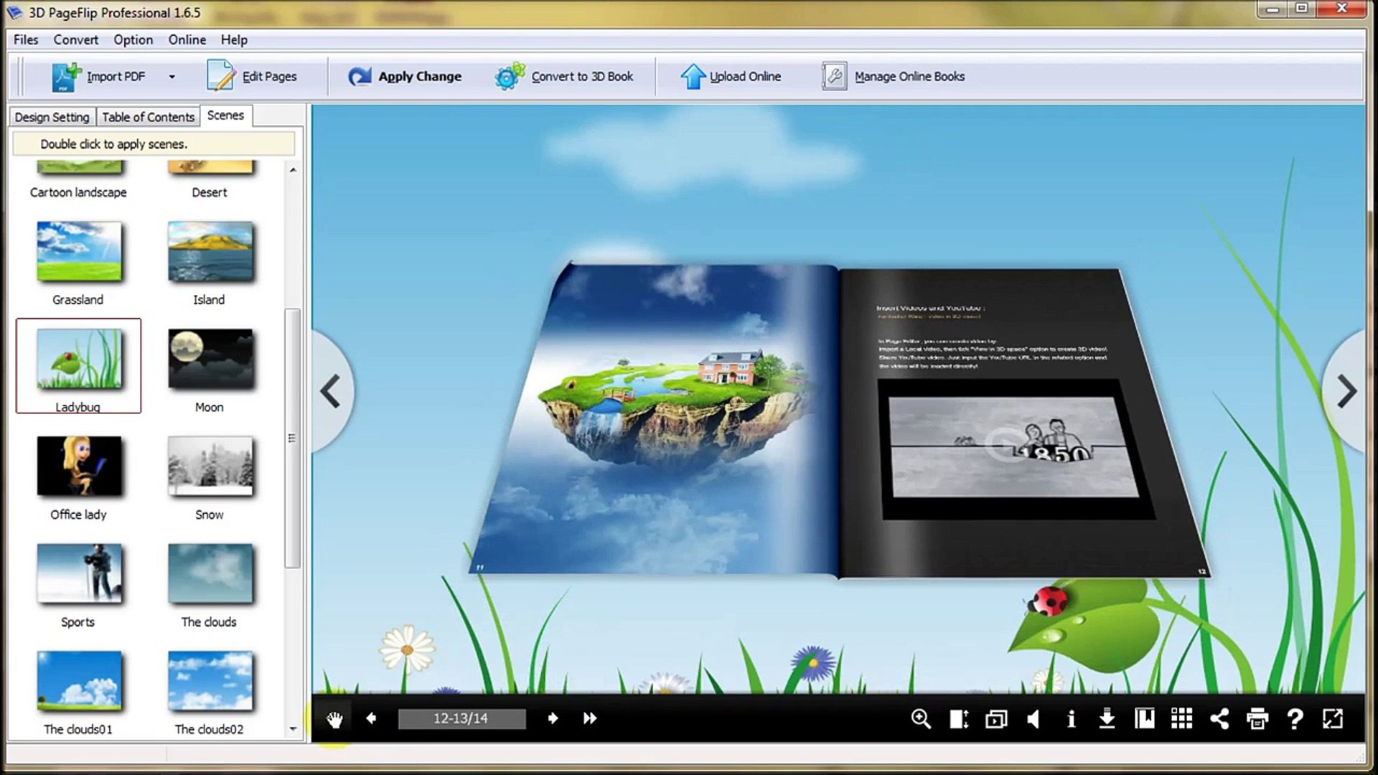Open the Convert menu
The image size is (1378, 775).
tap(75, 39)
